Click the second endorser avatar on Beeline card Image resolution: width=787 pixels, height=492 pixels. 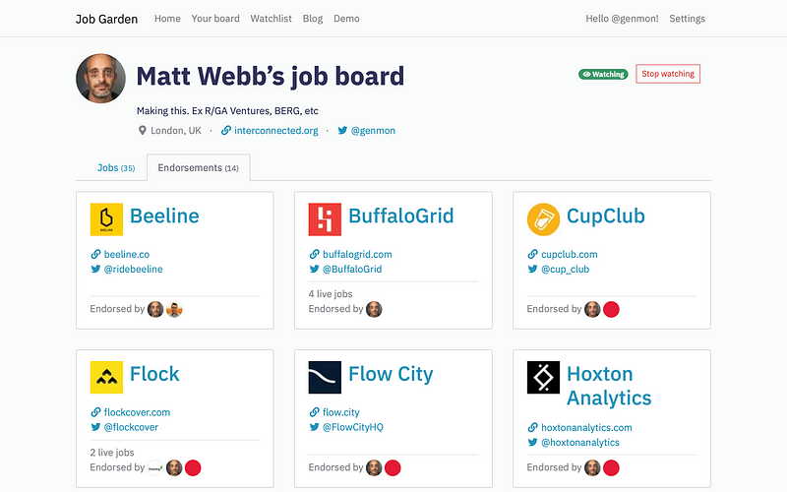coord(174,309)
